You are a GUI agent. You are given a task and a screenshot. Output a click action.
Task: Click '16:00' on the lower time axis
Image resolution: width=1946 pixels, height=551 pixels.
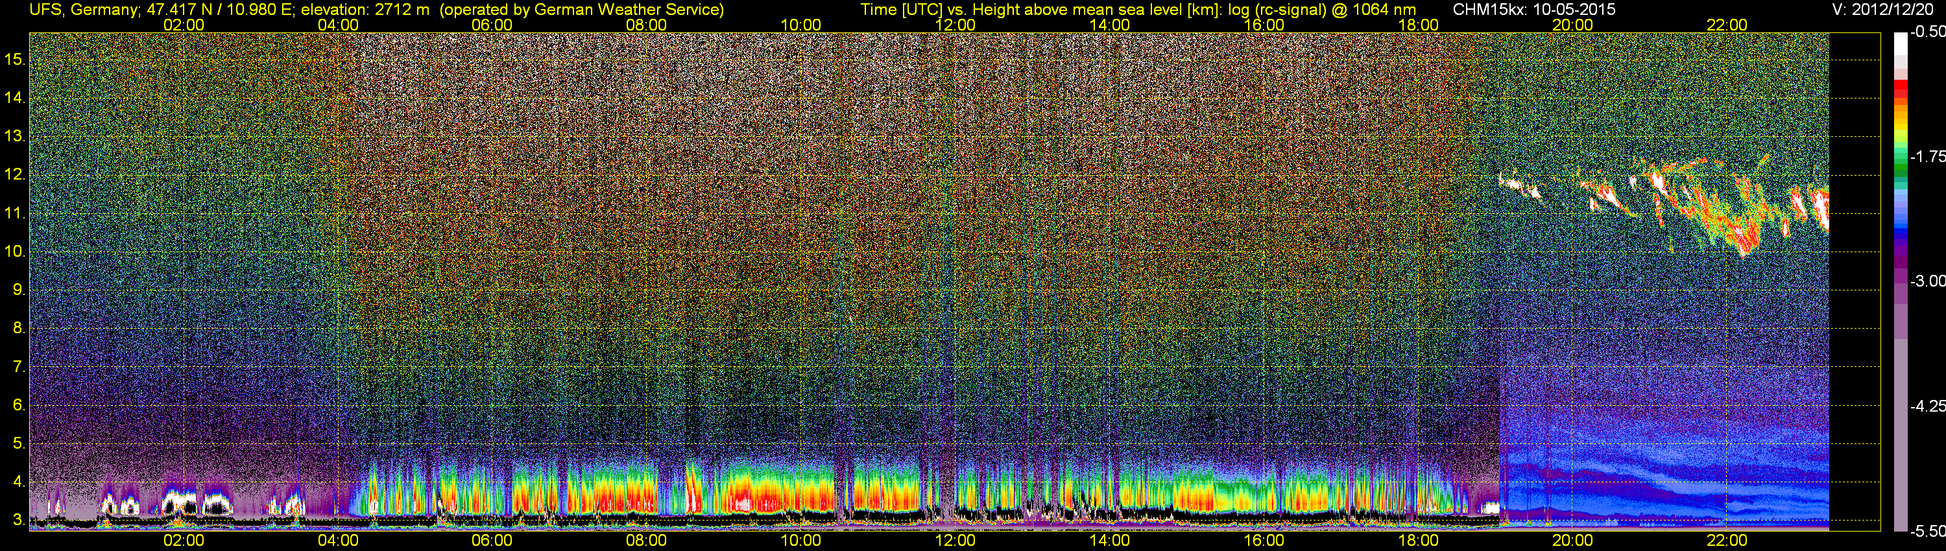(1264, 541)
